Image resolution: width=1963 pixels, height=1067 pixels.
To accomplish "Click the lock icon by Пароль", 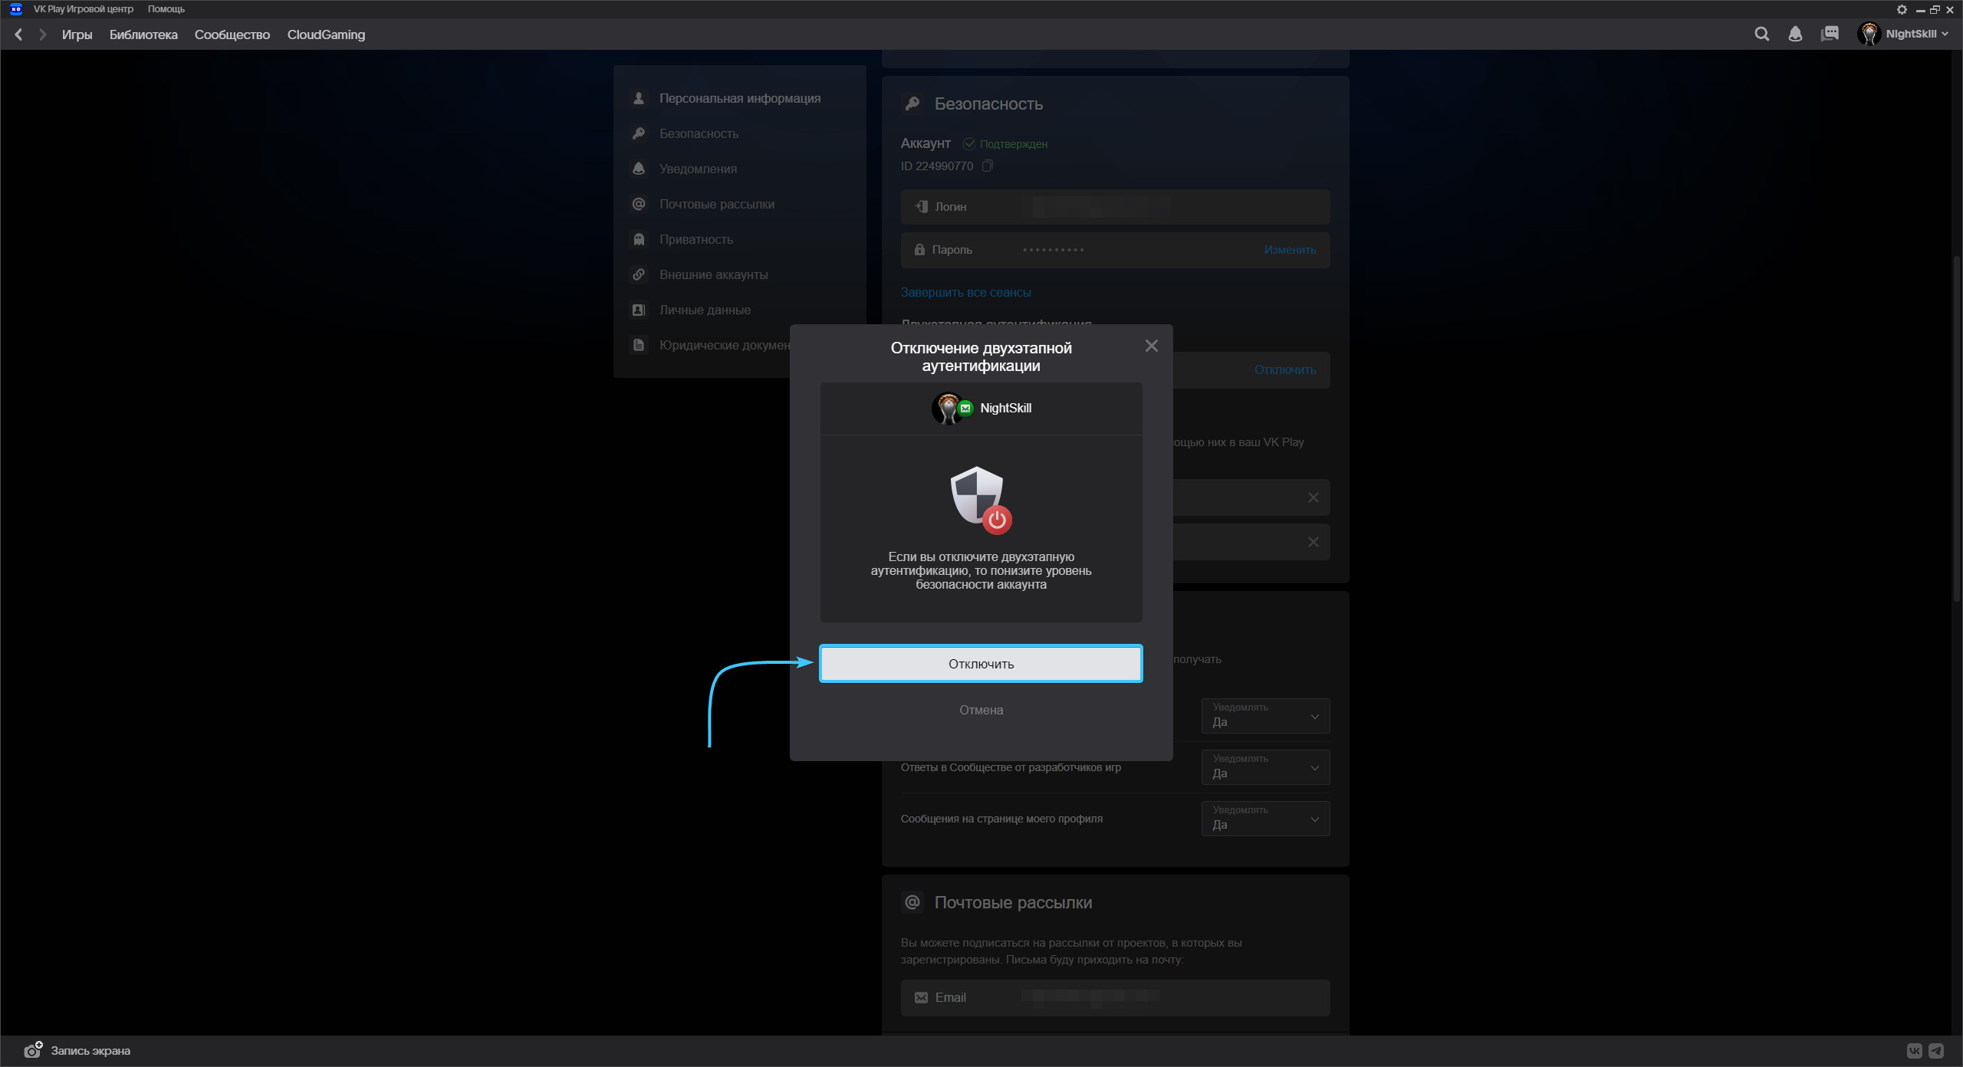I will click(919, 250).
